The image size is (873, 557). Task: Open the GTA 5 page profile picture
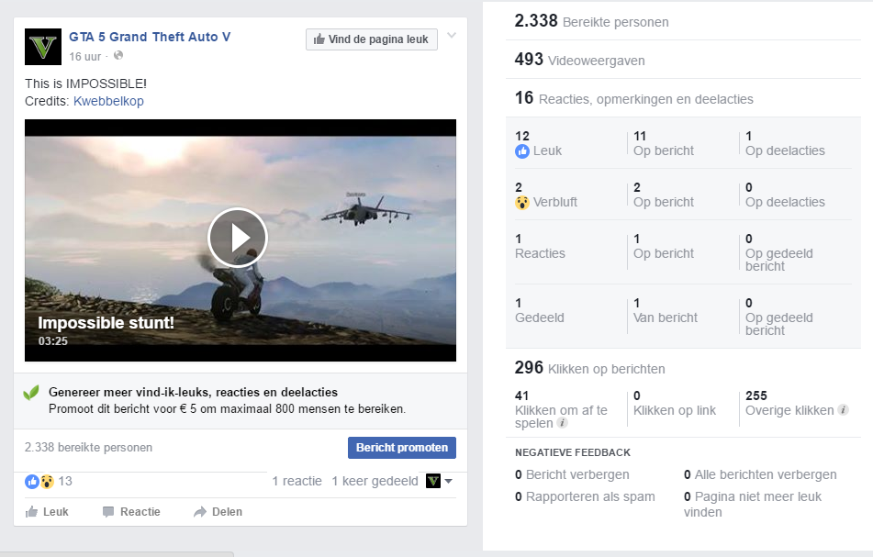43,47
